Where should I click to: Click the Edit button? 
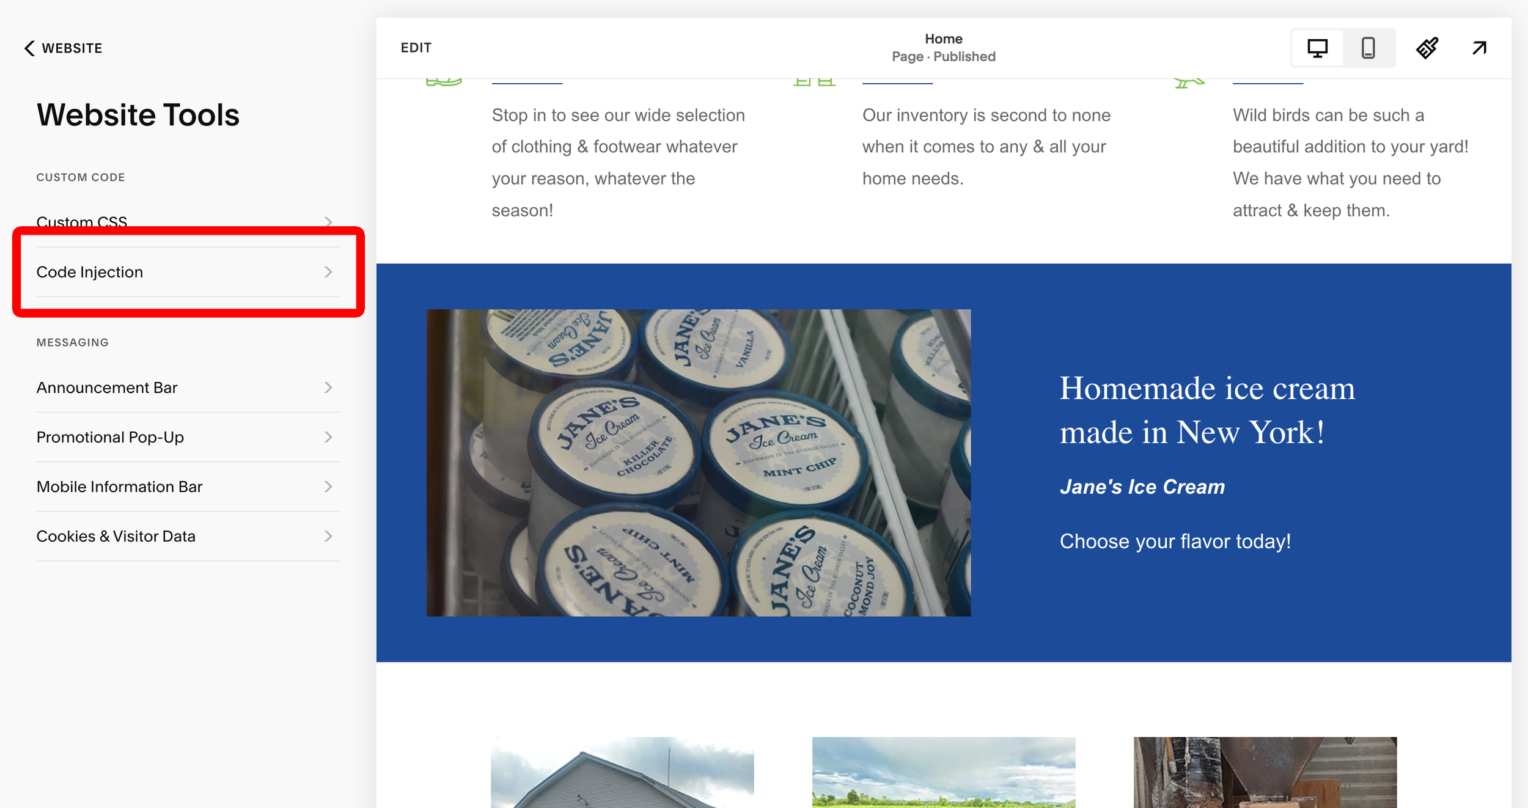click(416, 48)
